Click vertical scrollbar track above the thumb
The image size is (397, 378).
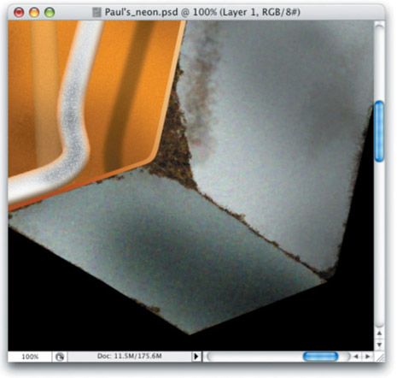[379, 62]
